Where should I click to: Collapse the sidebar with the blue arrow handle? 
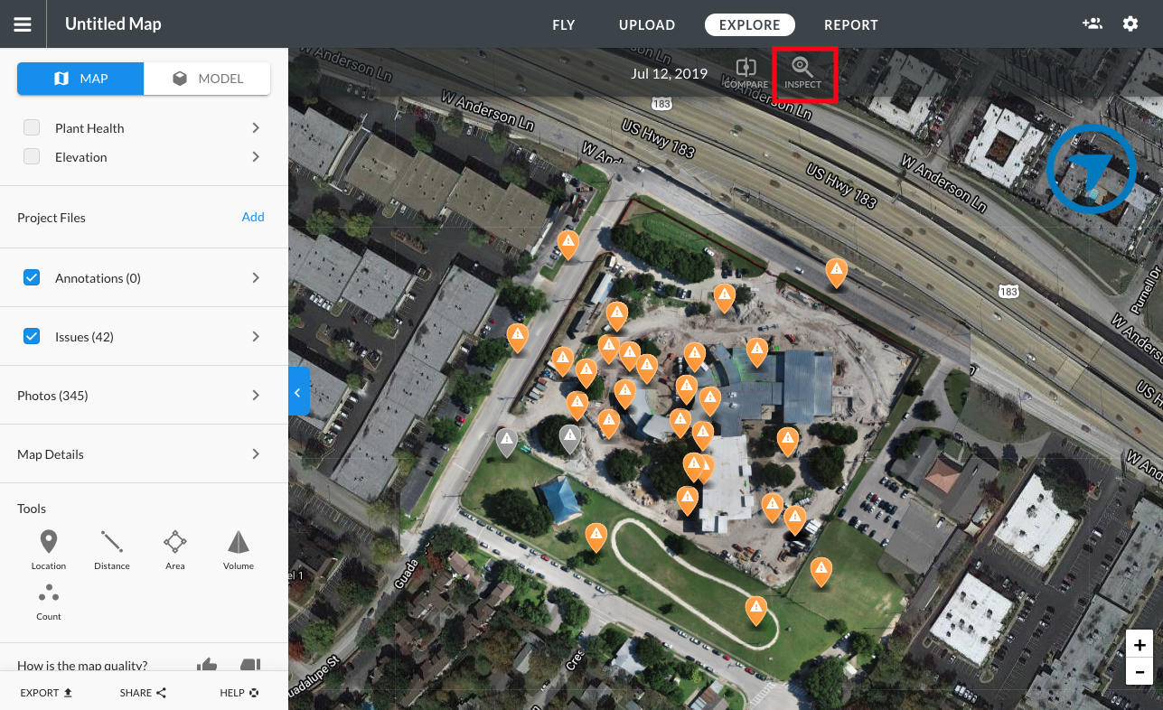click(299, 391)
